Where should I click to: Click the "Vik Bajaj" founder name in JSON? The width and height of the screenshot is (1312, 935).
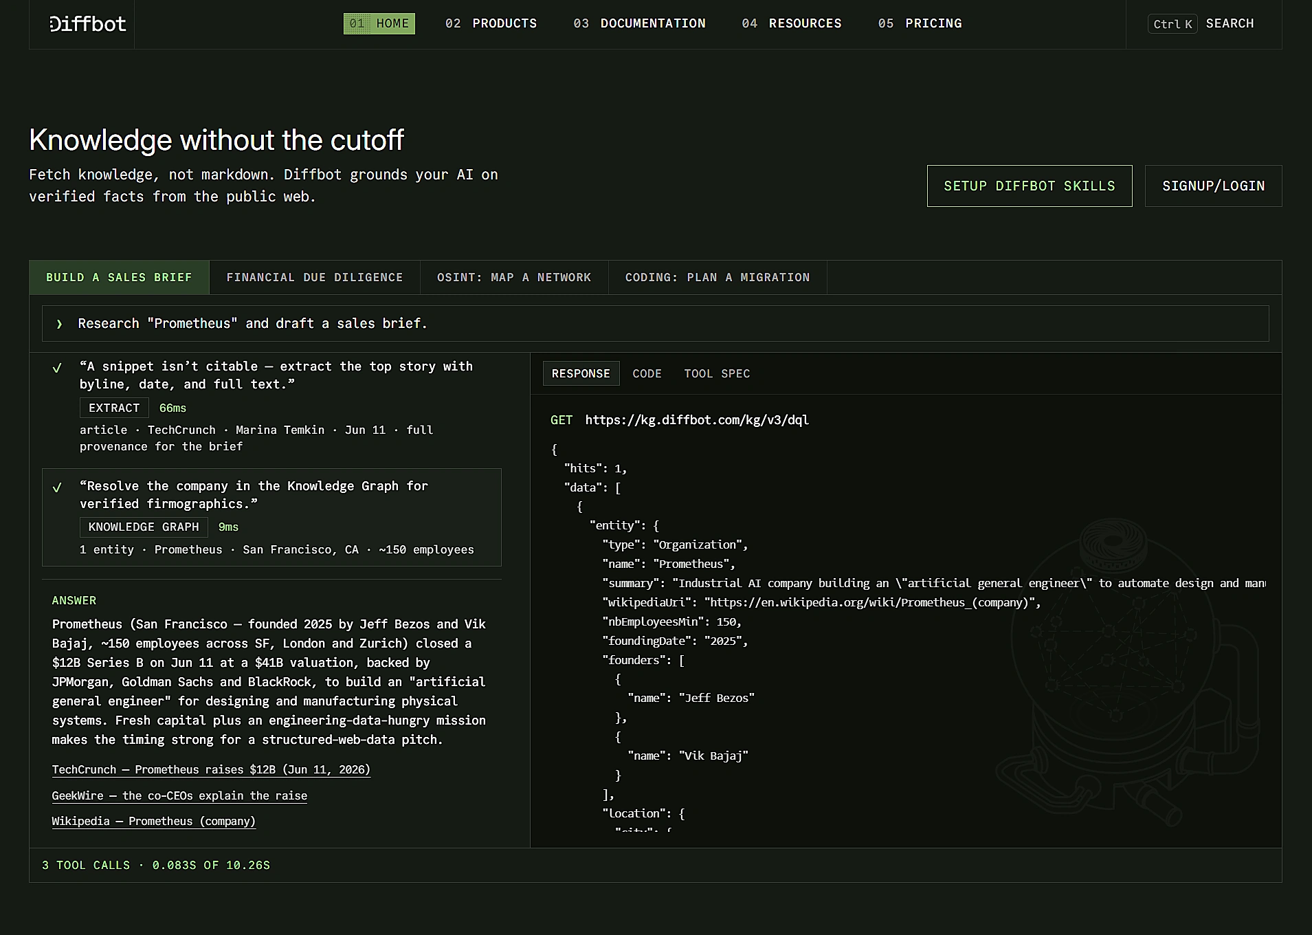coord(713,756)
